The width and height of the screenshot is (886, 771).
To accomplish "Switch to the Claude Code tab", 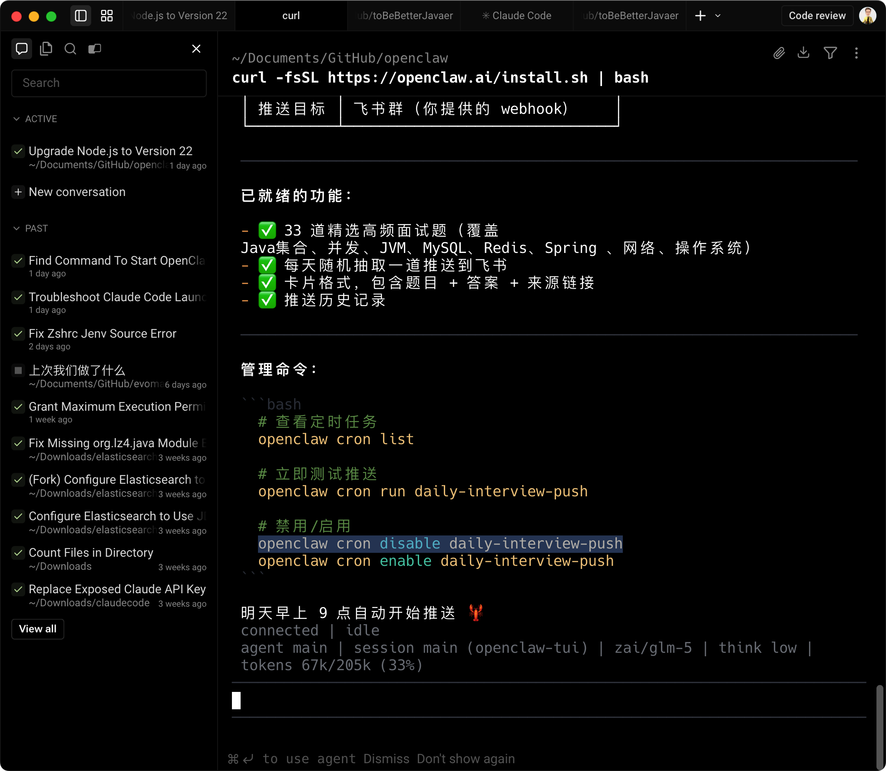I will click(516, 16).
